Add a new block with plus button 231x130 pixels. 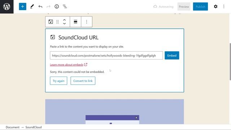click(x=22, y=6)
